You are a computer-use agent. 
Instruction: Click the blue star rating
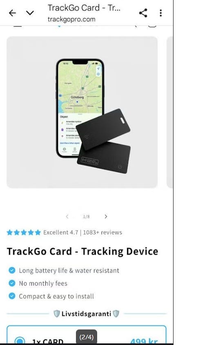point(24,232)
